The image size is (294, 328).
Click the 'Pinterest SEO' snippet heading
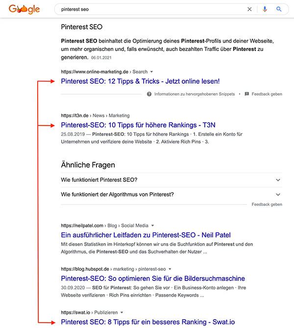point(82,27)
